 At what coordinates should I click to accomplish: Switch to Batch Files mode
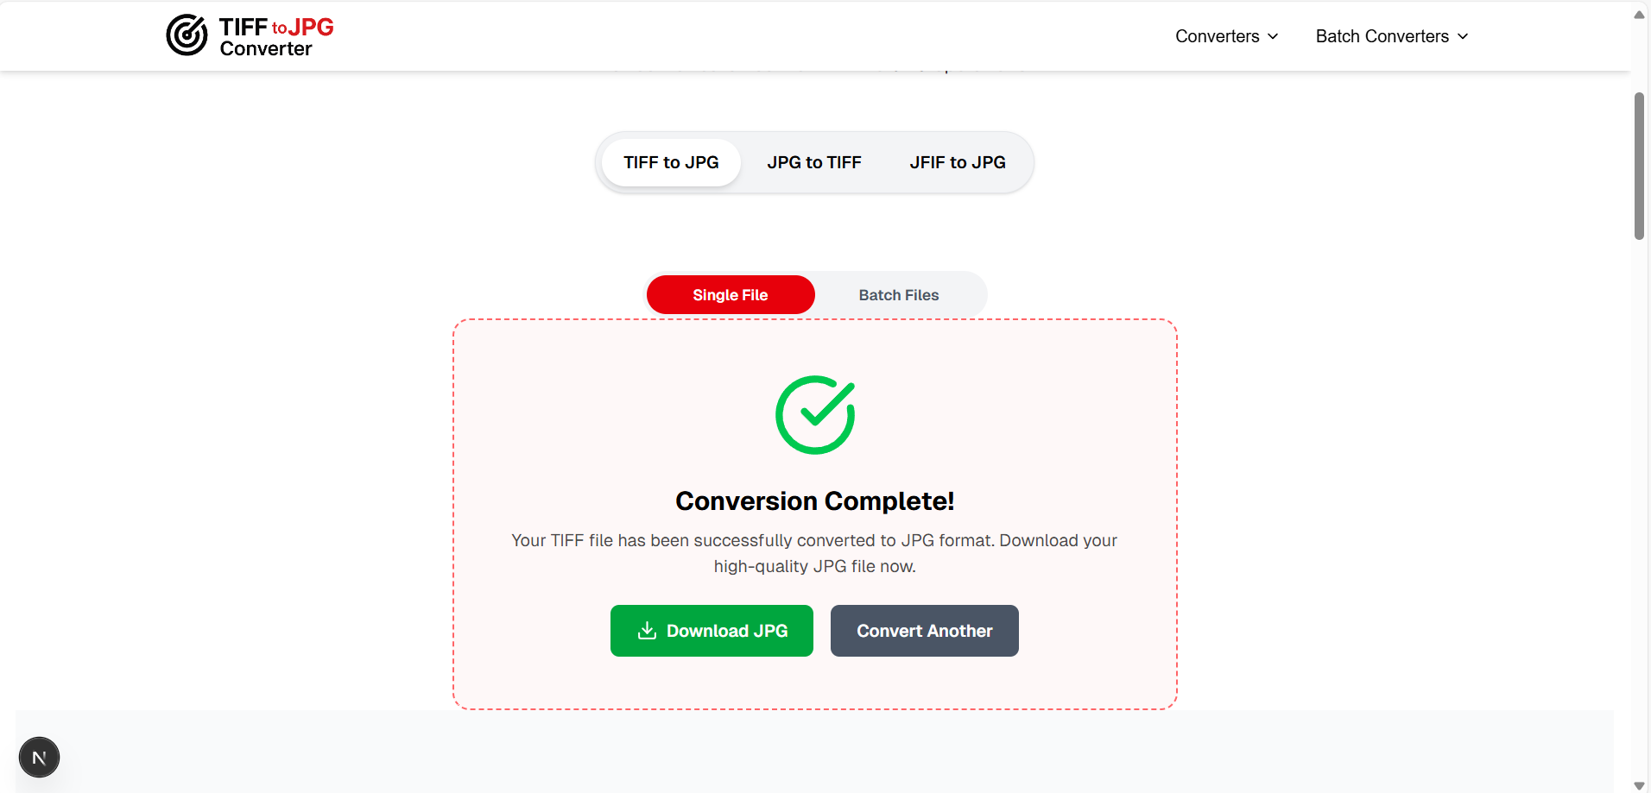point(898,294)
